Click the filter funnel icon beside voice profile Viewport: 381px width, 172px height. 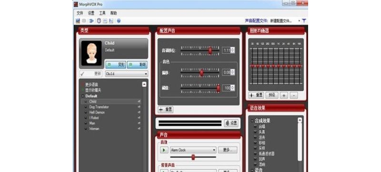(304, 21)
